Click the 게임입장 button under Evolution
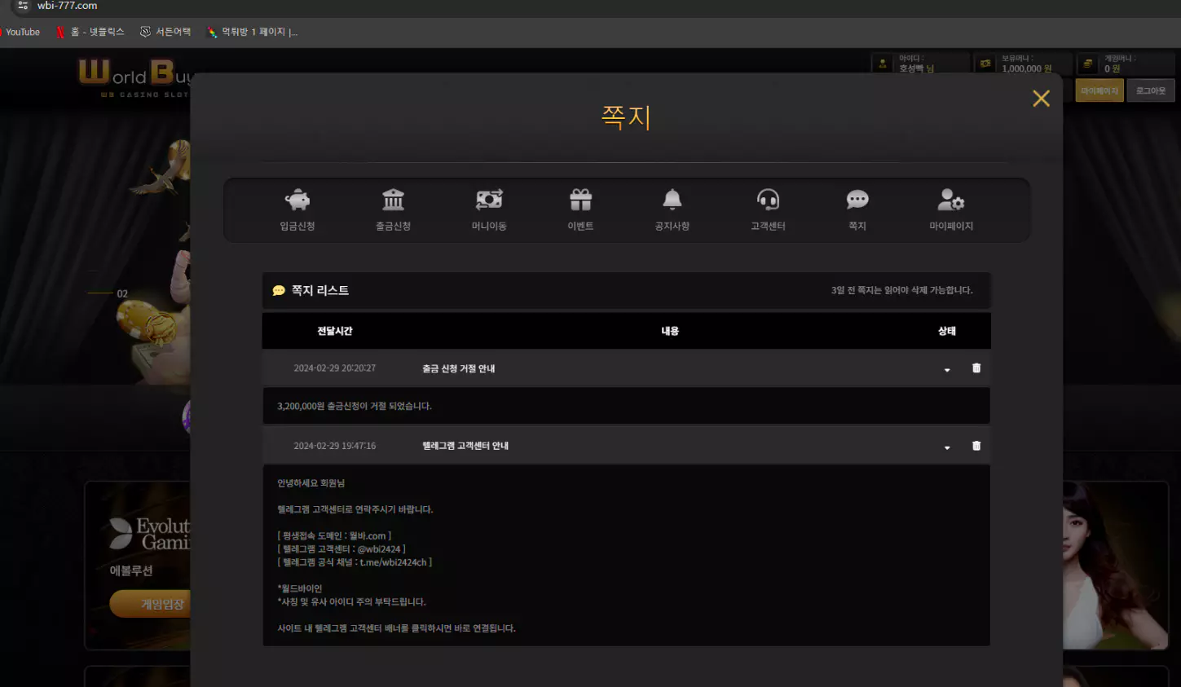 point(151,604)
